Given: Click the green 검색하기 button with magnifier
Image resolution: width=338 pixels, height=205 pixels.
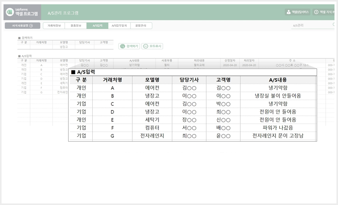Looking at the screenshot, I should coord(129,46).
